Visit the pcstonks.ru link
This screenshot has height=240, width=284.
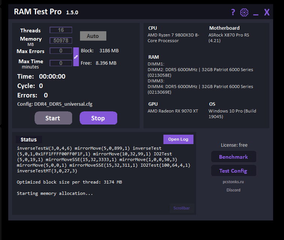pos(233,182)
